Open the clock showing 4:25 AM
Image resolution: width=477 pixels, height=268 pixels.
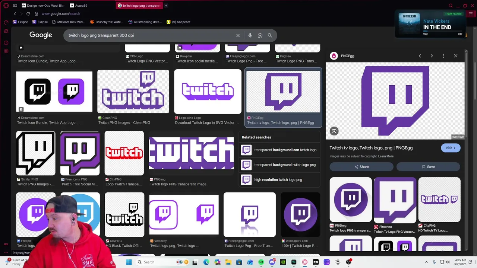[x=461, y=262]
